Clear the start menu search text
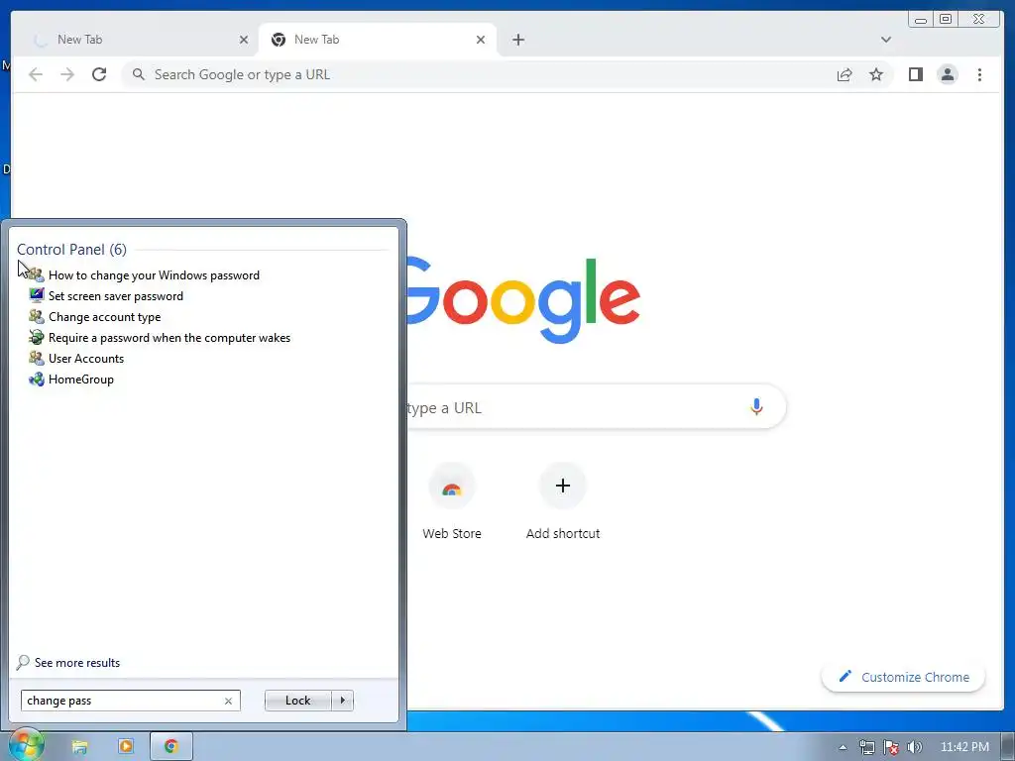This screenshot has height=761, width=1015. [x=228, y=701]
